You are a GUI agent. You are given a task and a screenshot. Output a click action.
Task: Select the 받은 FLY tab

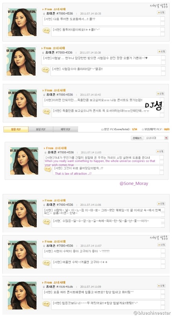16,129
